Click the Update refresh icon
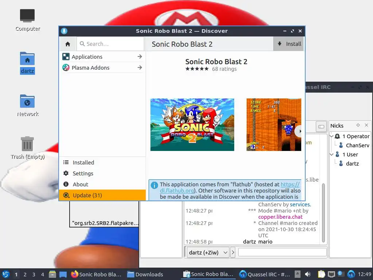This screenshot has width=373, height=280. (66, 195)
